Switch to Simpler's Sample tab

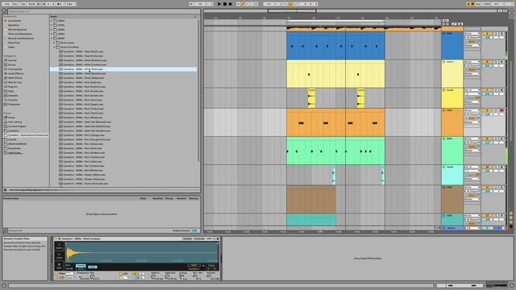click(x=187, y=238)
